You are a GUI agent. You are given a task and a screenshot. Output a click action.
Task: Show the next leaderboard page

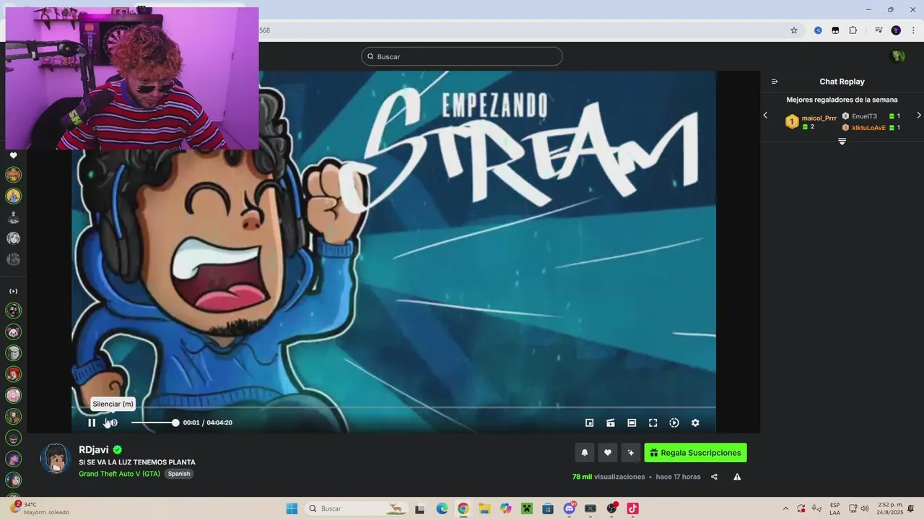click(x=919, y=116)
